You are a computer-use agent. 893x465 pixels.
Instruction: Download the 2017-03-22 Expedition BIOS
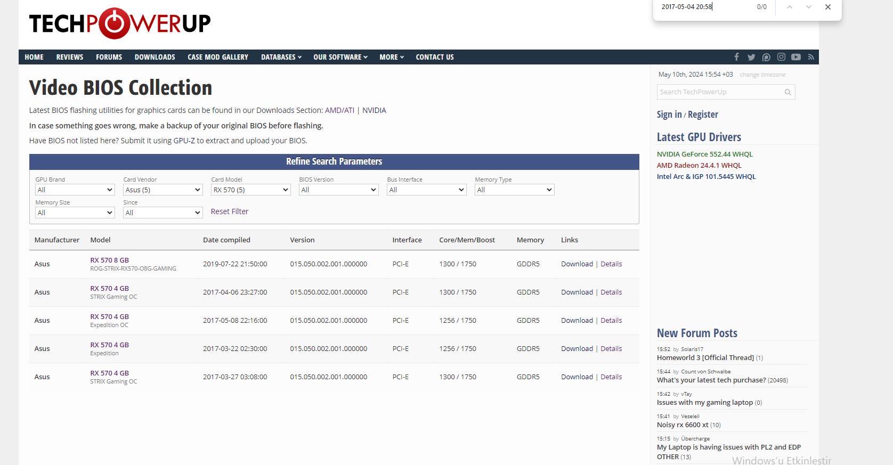[x=577, y=348]
